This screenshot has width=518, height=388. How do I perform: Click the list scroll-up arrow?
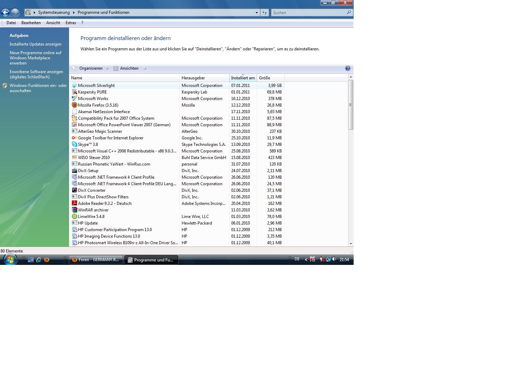tap(351, 77)
